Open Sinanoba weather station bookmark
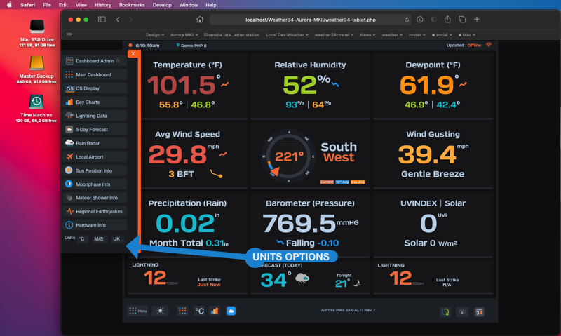 tap(231, 34)
